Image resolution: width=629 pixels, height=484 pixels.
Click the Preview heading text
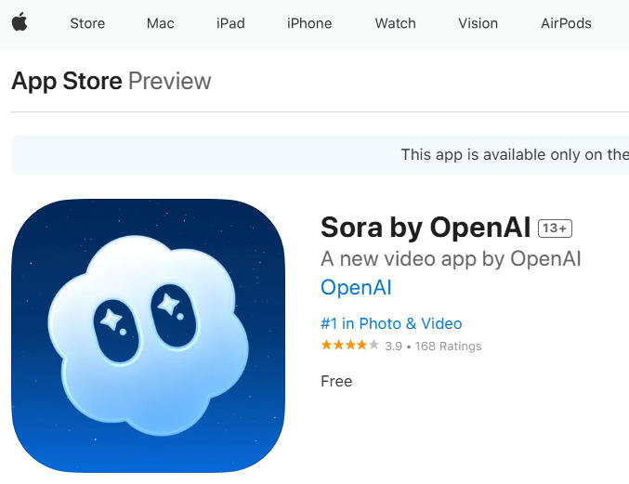tap(170, 82)
